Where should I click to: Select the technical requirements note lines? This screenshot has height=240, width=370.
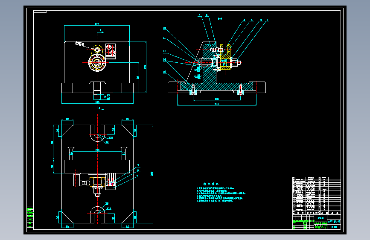(x=221, y=195)
